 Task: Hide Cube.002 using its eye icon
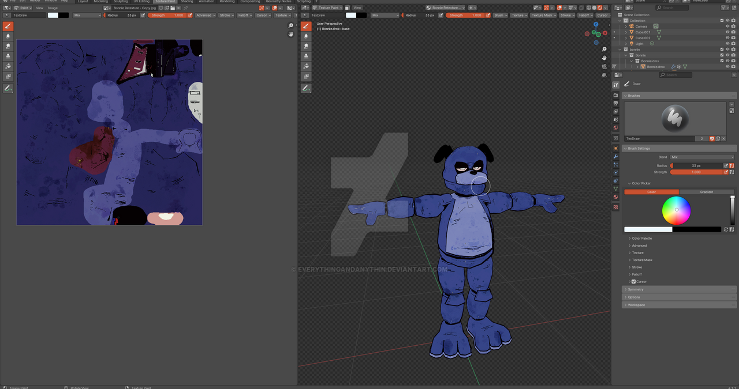coord(727,38)
